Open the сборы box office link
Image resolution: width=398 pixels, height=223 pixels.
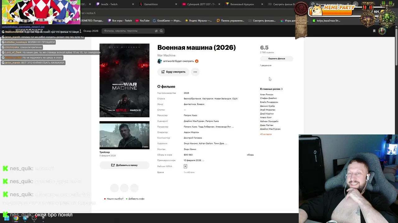[x=250, y=155]
